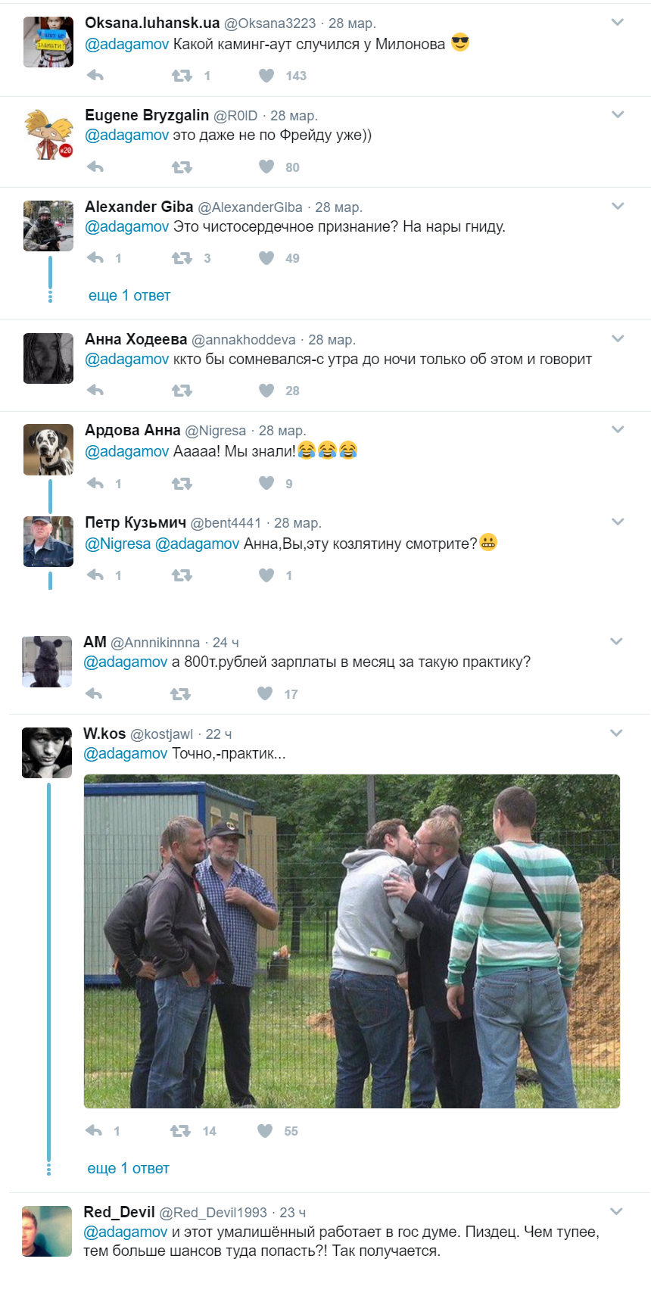The image size is (651, 1293).
Task: Retweet Анна Ходеева's tweet
Action: 182,390
